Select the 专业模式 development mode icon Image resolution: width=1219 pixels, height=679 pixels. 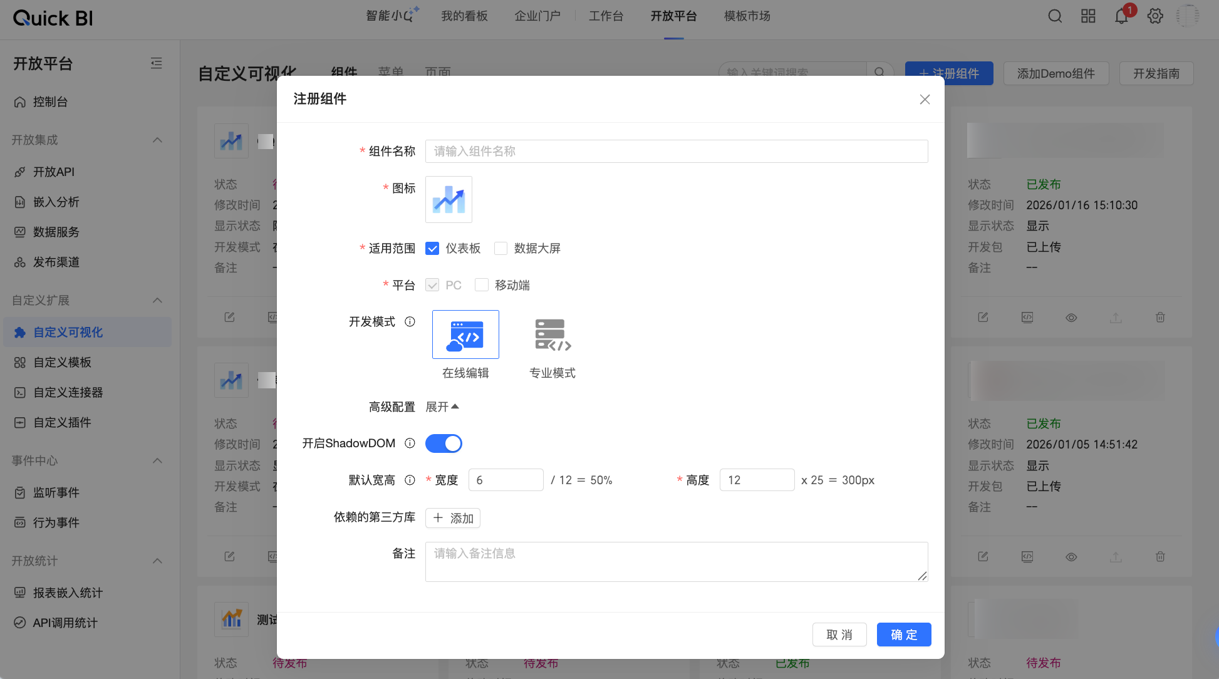(552, 334)
